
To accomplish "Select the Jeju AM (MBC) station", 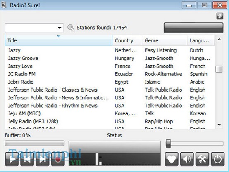I will click(110, 113).
